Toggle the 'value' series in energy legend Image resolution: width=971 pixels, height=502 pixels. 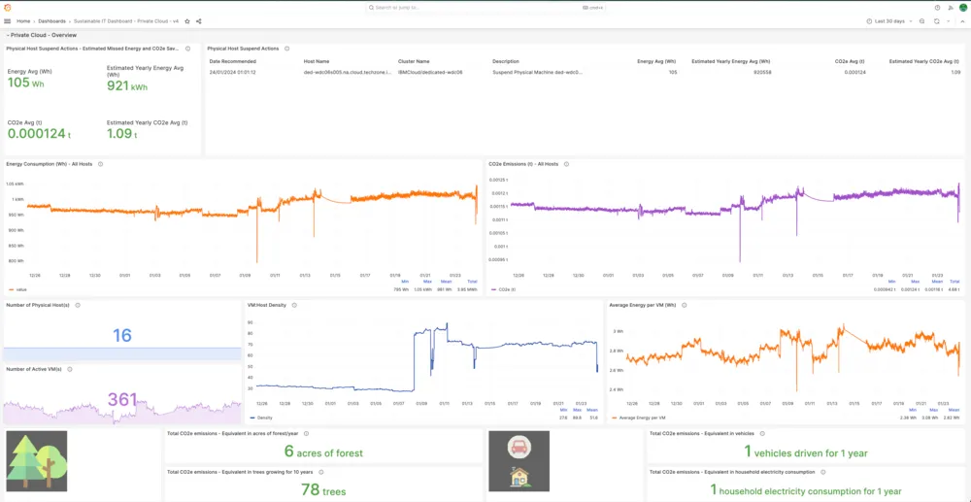[x=18, y=289]
